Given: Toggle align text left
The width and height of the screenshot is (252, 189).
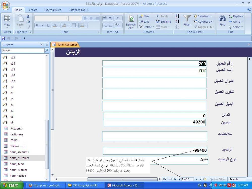Looking at the screenshot, I should pyautogui.click(x=86, y=18).
